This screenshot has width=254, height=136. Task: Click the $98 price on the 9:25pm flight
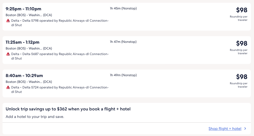(241, 10)
